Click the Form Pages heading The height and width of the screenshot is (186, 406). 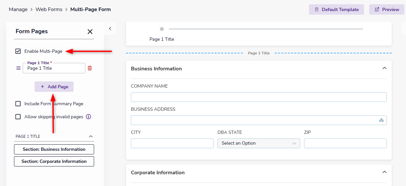[x=32, y=31]
